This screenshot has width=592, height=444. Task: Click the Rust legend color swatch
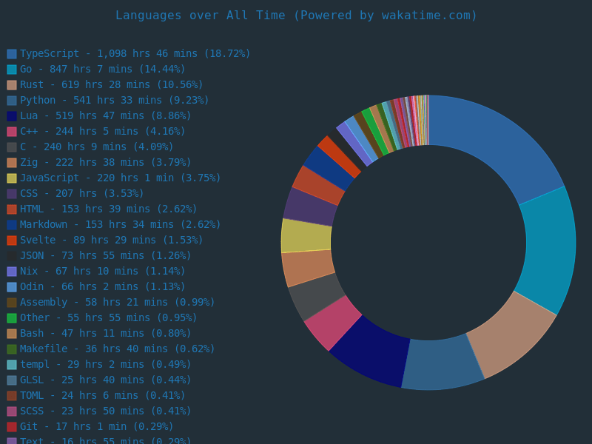point(12,85)
